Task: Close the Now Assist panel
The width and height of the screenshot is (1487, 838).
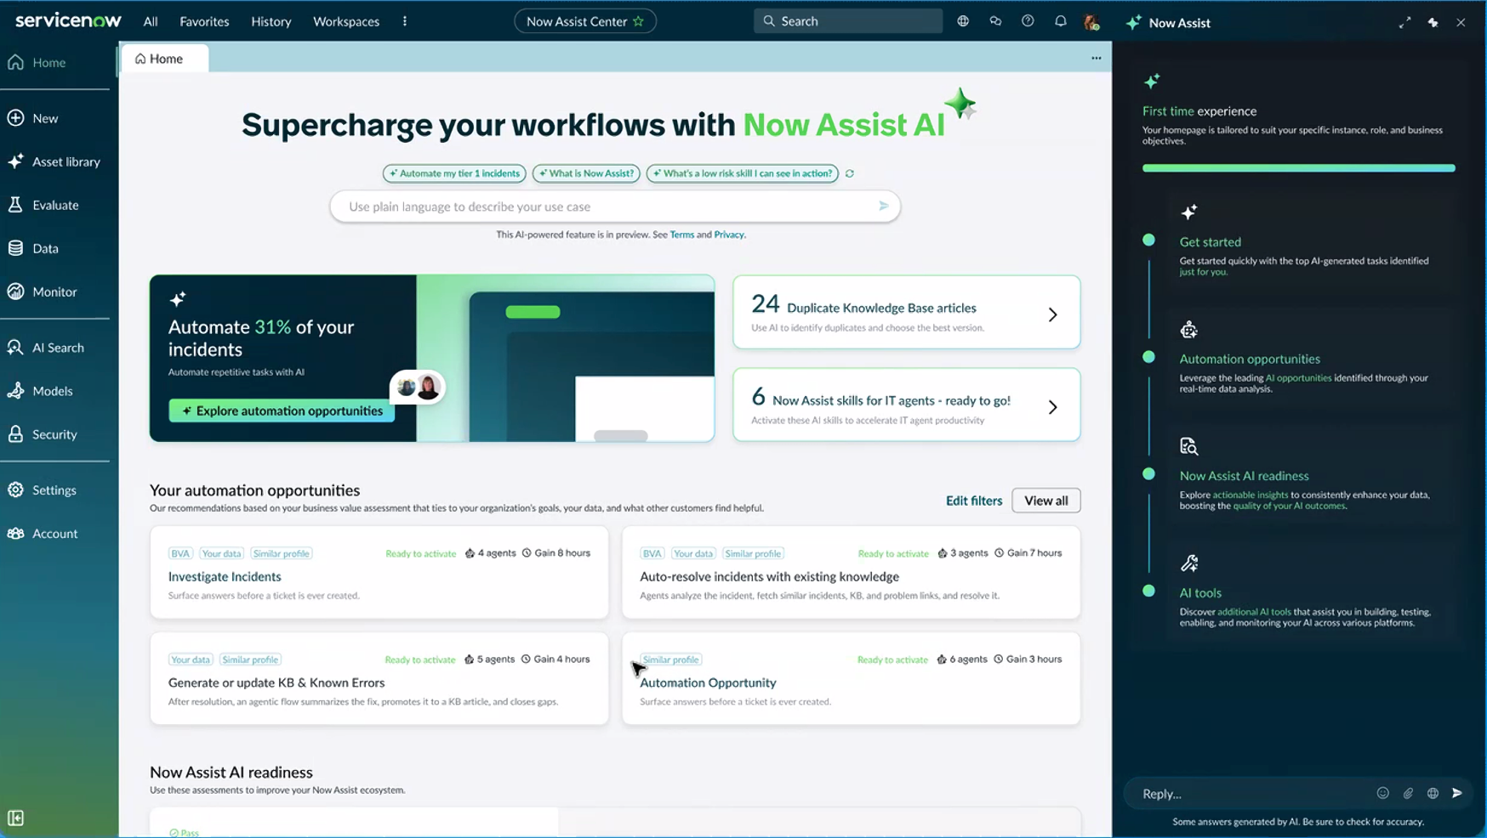Action: (1461, 23)
